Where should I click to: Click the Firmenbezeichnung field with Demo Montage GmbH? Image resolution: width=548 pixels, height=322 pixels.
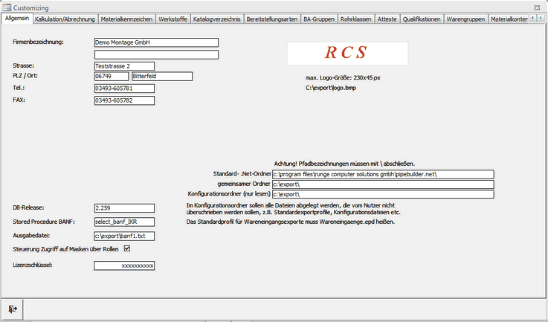[156, 42]
